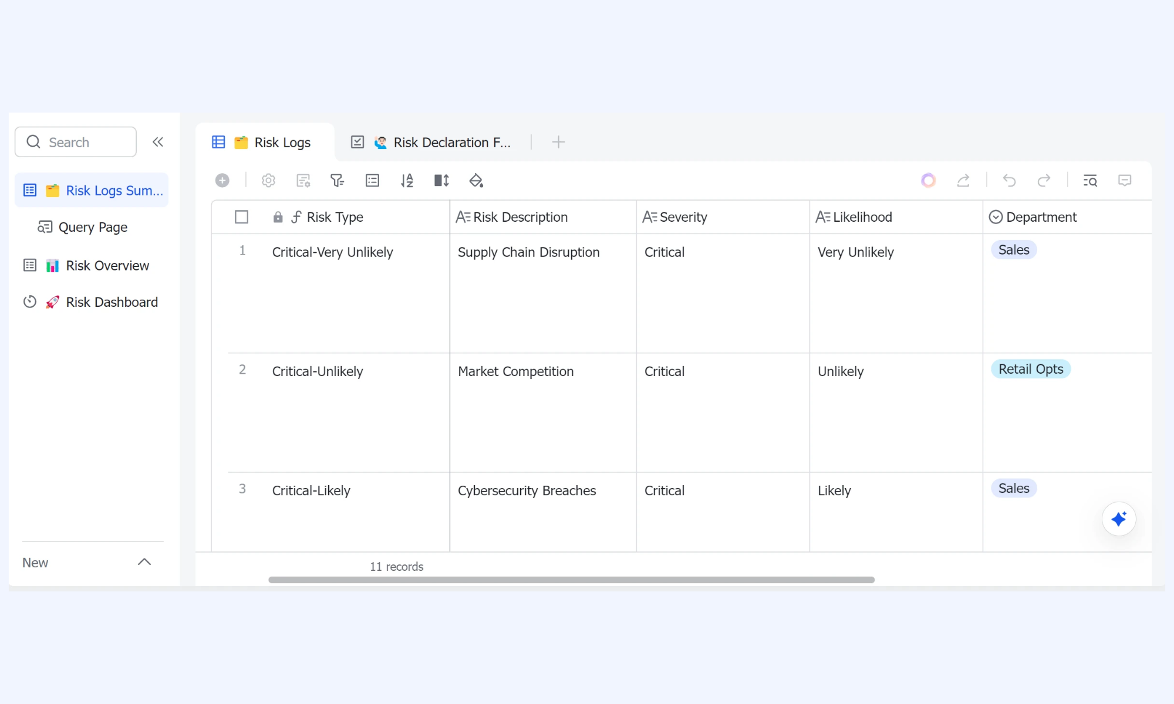Open Risk Overview in sidebar
This screenshot has width=1174, height=704.
(92, 265)
